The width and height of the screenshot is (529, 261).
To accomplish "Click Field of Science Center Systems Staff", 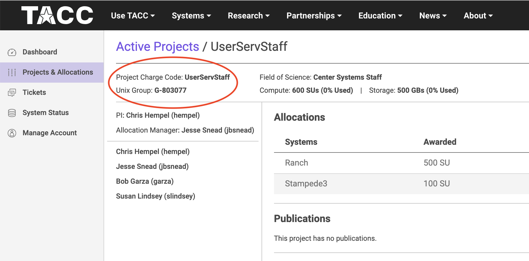I will point(320,77).
